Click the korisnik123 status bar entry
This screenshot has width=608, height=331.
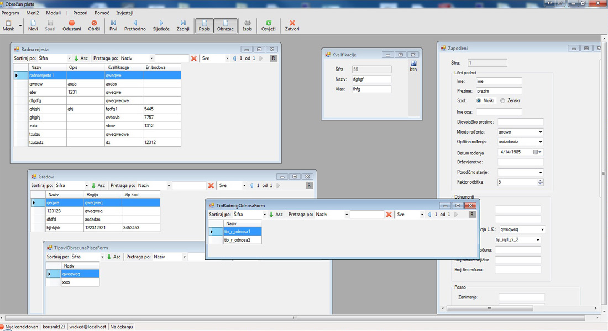pyautogui.click(x=54, y=327)
